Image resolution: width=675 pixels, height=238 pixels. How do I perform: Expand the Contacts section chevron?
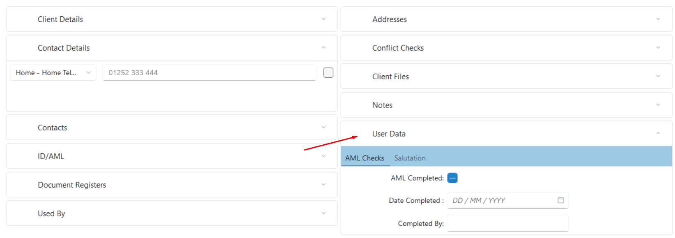[x=324, y=128]
